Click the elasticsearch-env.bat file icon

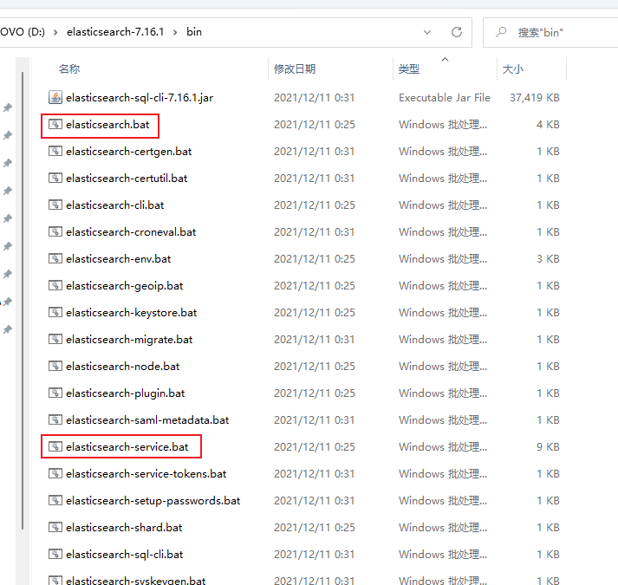click(x=55, y=258)
